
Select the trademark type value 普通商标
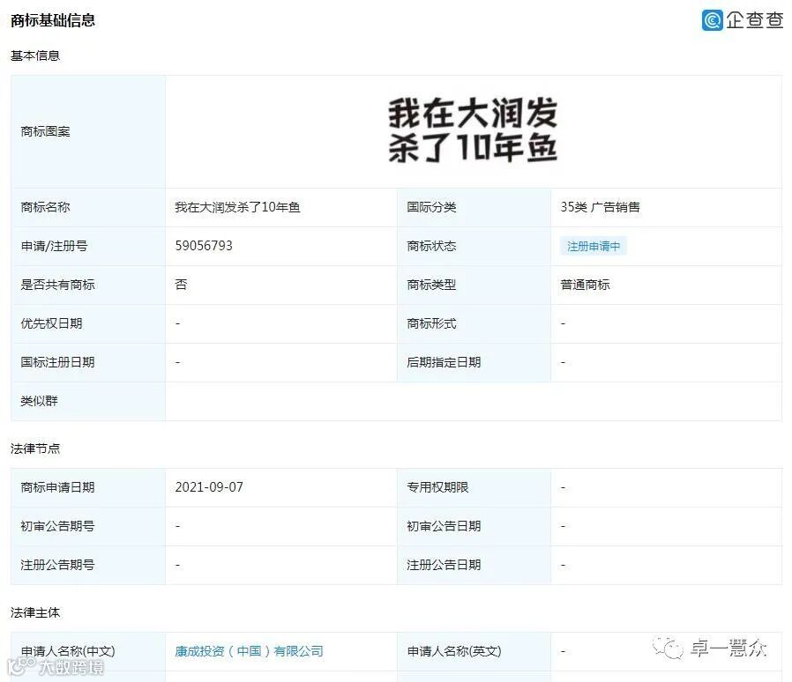coord(585,285)
